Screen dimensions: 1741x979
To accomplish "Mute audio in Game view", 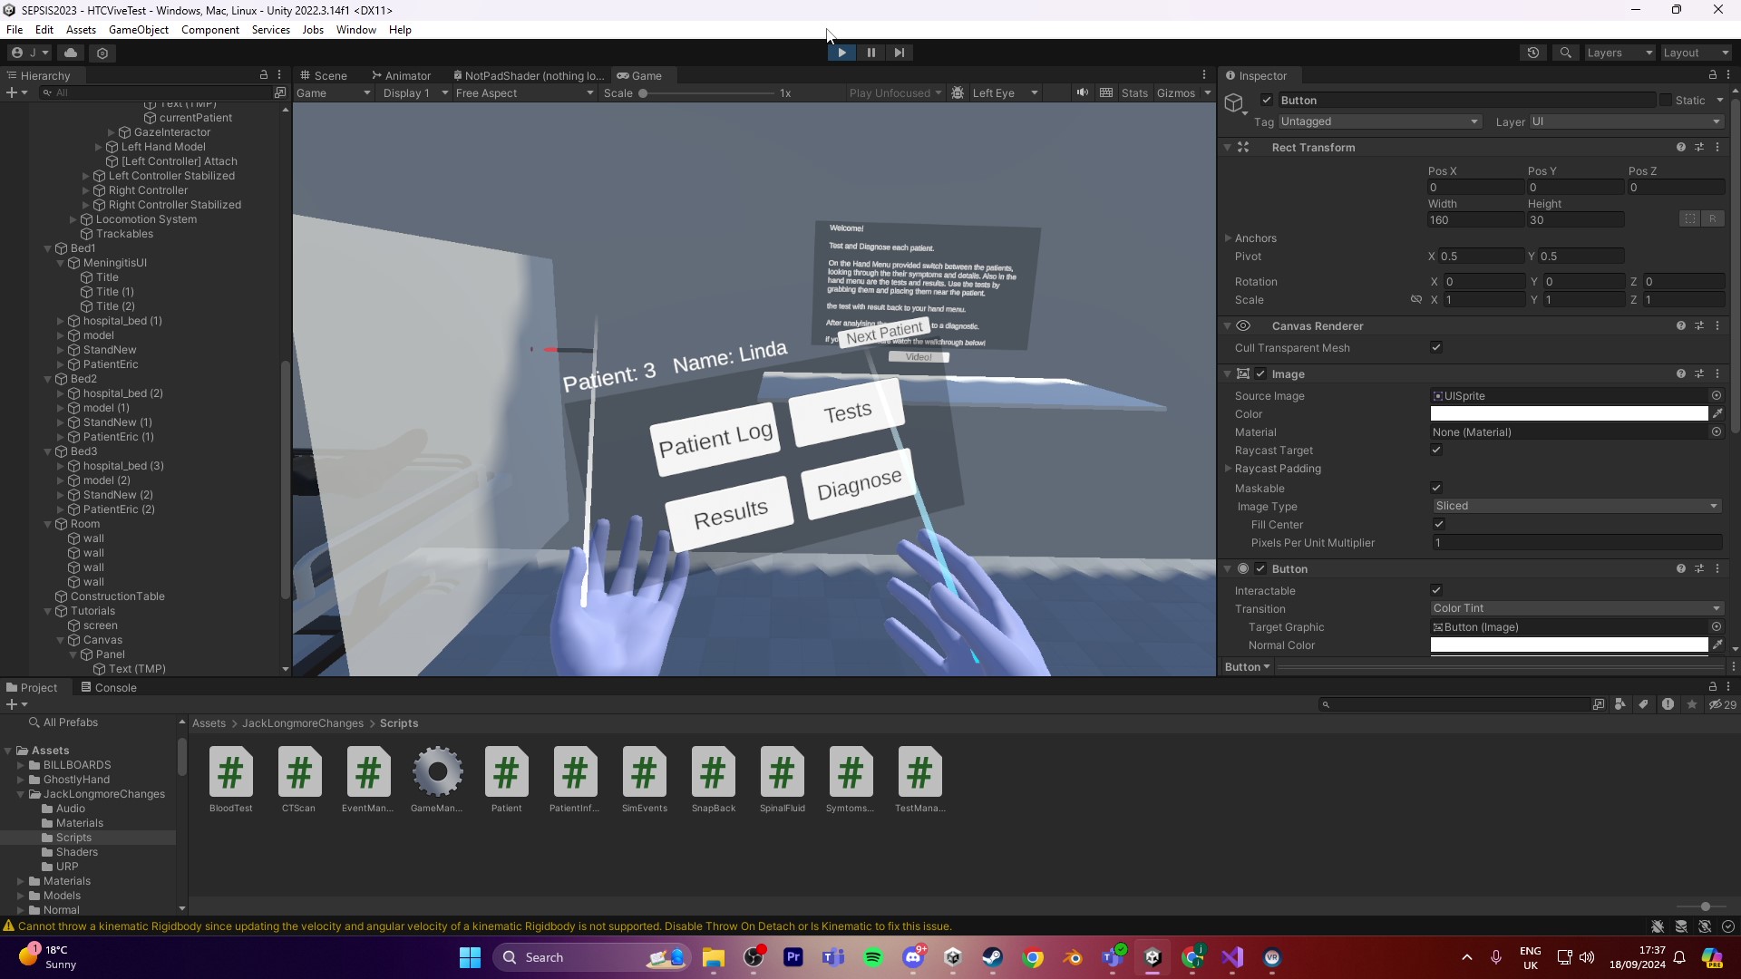I will point(1082,92).
